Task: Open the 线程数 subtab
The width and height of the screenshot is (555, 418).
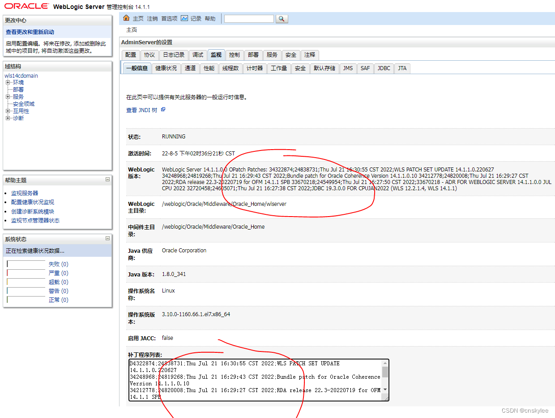Action: point(231,68)
